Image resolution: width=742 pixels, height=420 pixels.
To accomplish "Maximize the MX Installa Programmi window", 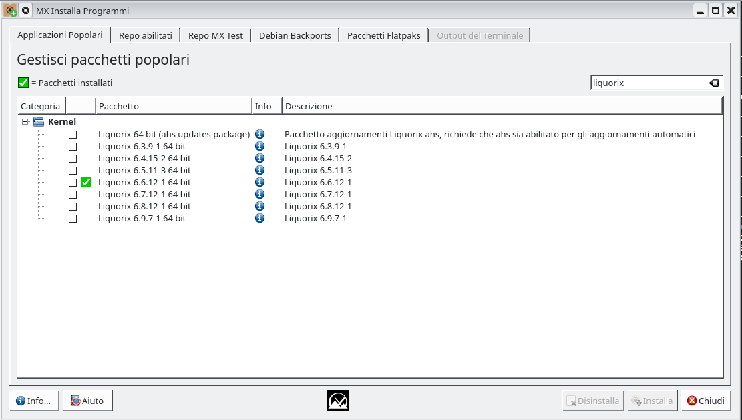I will (x=716, y=10).
